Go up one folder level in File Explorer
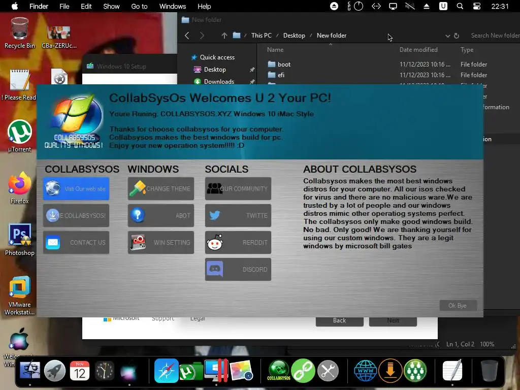This screenshot has height=390, width=520. pos(224,36)
